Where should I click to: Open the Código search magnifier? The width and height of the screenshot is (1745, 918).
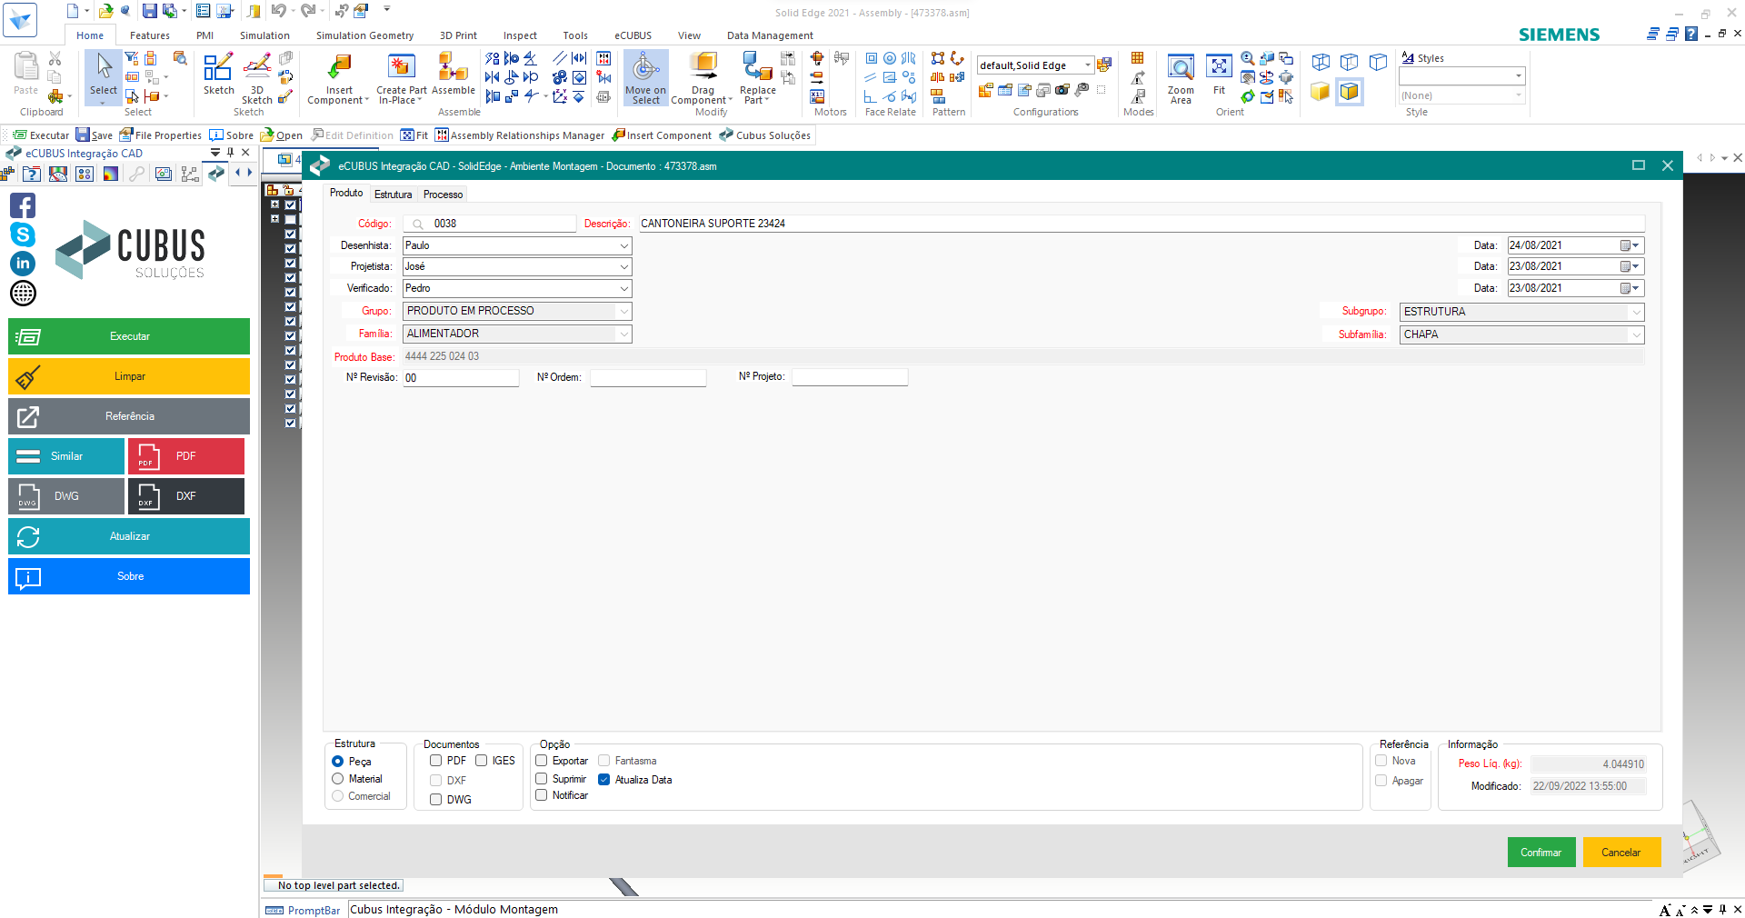418,224
